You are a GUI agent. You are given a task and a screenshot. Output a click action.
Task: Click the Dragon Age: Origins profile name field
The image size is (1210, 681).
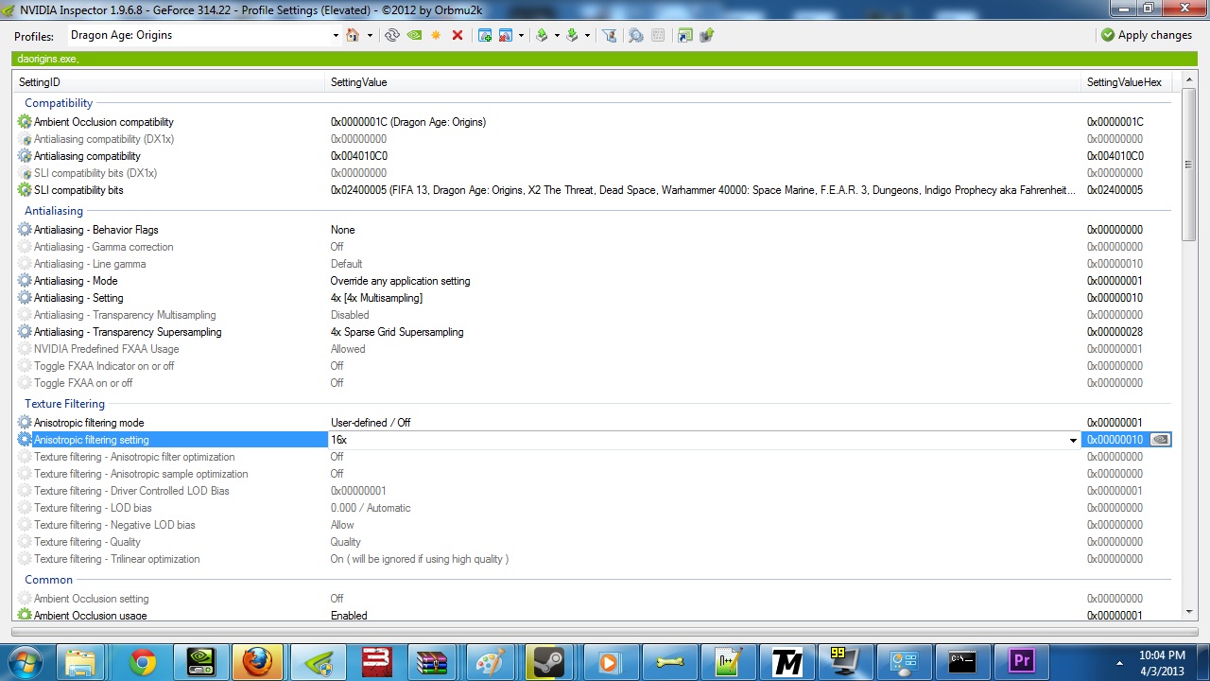pyautogui.click(x=199, y=35)
